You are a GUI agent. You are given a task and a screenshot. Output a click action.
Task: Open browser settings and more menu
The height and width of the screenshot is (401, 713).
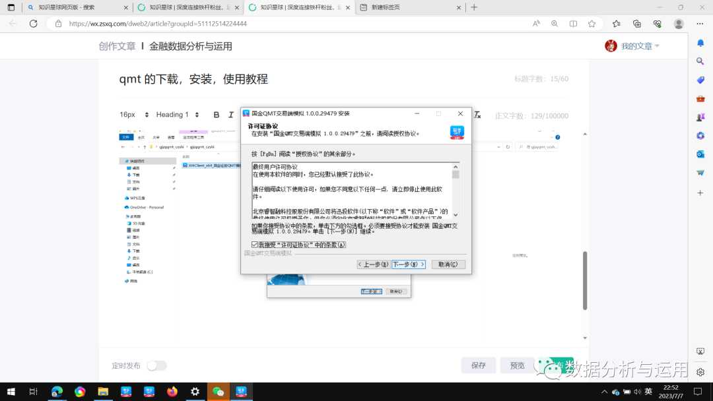(x=700, y=24)
